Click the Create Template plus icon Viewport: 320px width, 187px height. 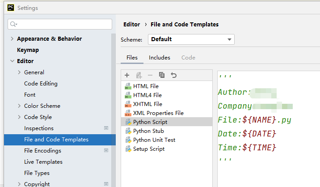[127, 75]
